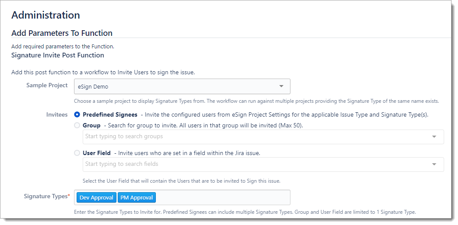Click the Dev Approval signature tag
Screen dimensions: 458x225
(x=97, y=197)
